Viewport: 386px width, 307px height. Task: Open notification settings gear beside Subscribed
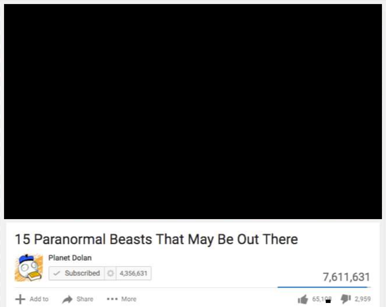pos(111,273)
